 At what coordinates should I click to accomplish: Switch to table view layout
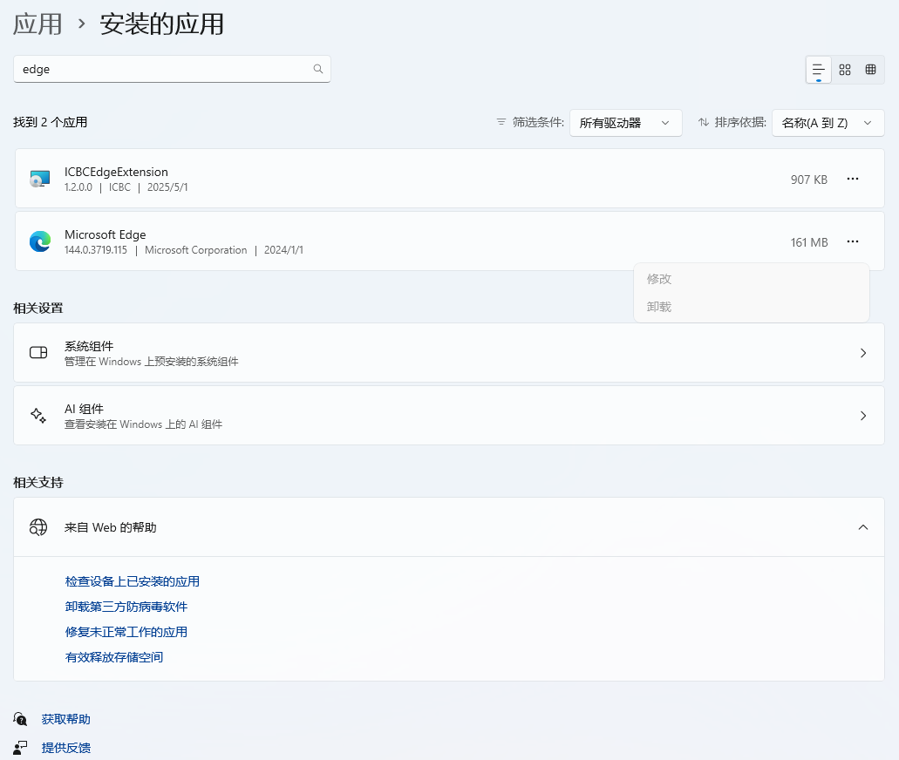tap(870, 70)
